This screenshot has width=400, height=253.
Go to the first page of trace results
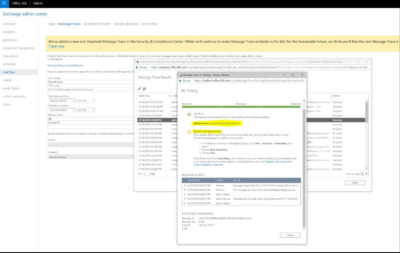[140, 174]
